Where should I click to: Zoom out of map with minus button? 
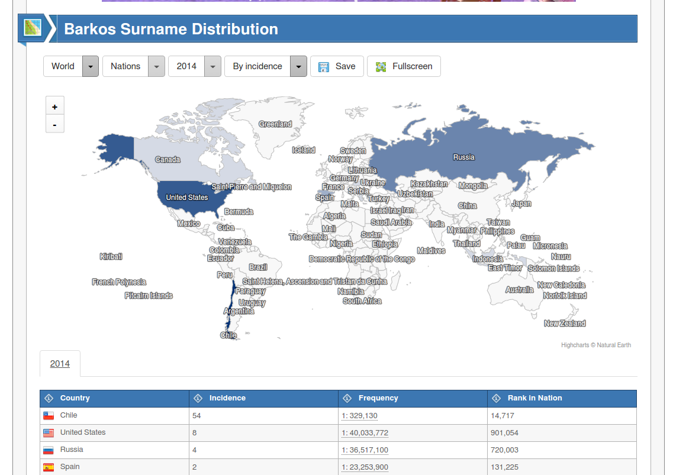pos(54,124)
